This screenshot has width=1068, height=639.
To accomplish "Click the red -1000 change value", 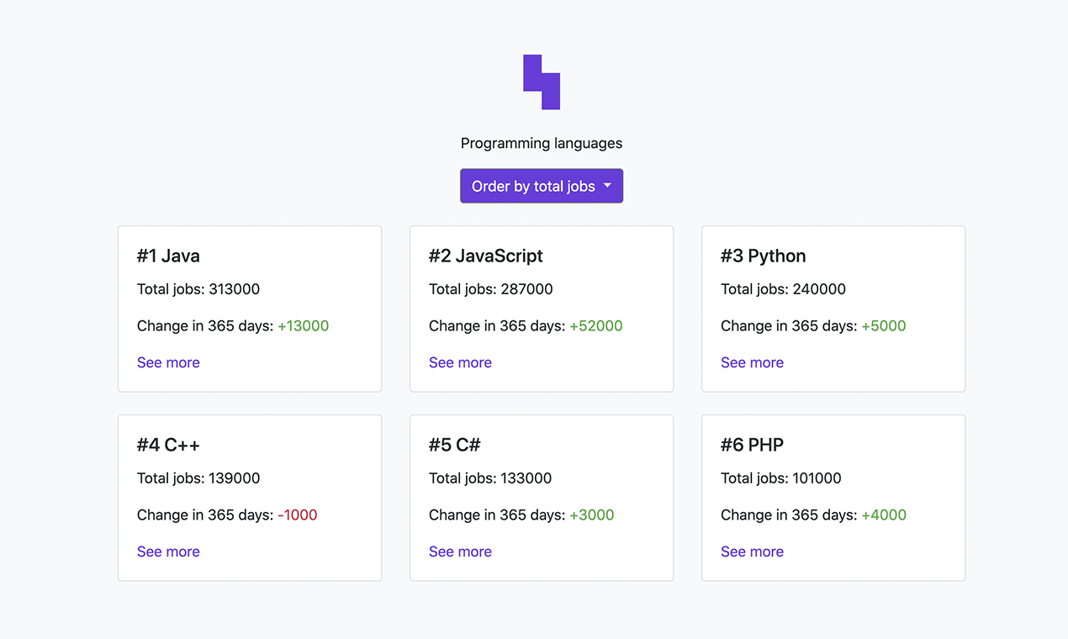I will pos(297,515).
